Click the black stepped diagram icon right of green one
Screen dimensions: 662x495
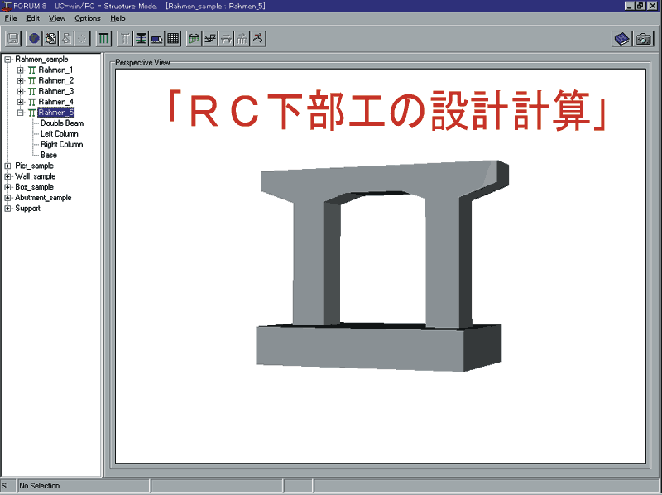click(210, 38)
